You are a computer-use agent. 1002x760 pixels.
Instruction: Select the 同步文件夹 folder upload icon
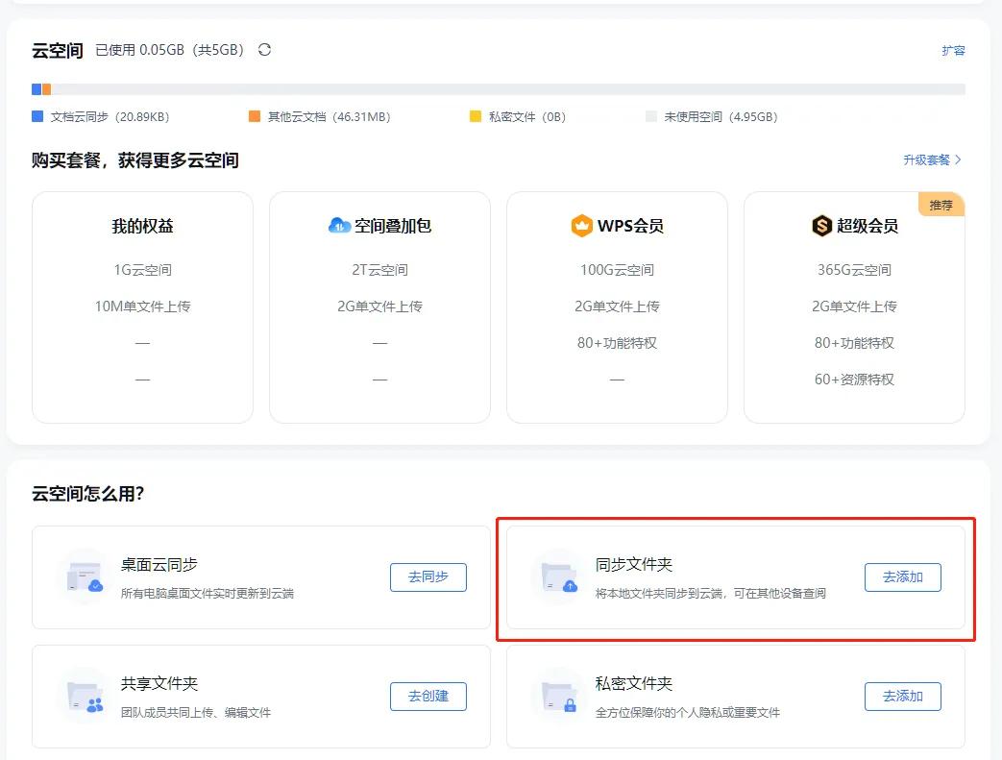coord(557,576)
